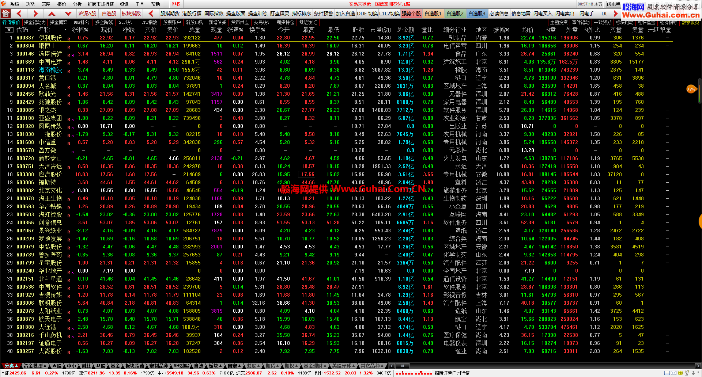Click the red right forward arrow
Viewport: 702px width, 377px height.
click(x=35, y=14)
